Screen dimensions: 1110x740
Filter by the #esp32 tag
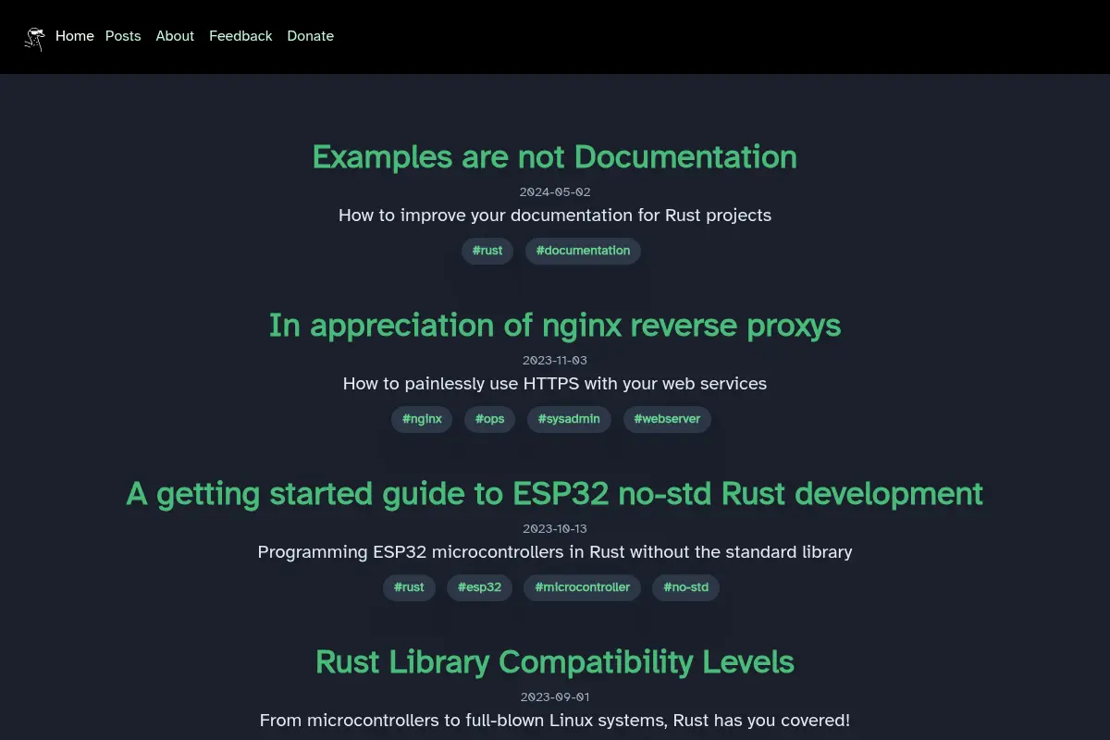pos(479,587)
